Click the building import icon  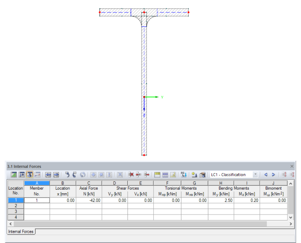(202, 175)
